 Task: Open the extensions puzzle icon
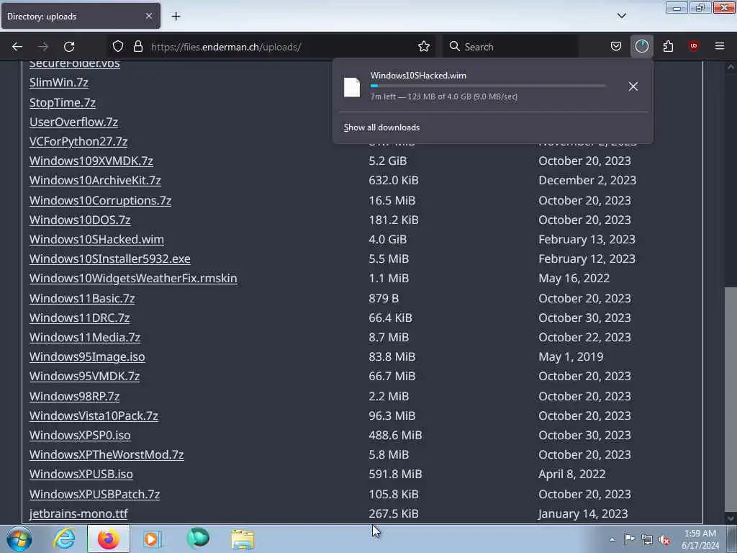[668, 47]
